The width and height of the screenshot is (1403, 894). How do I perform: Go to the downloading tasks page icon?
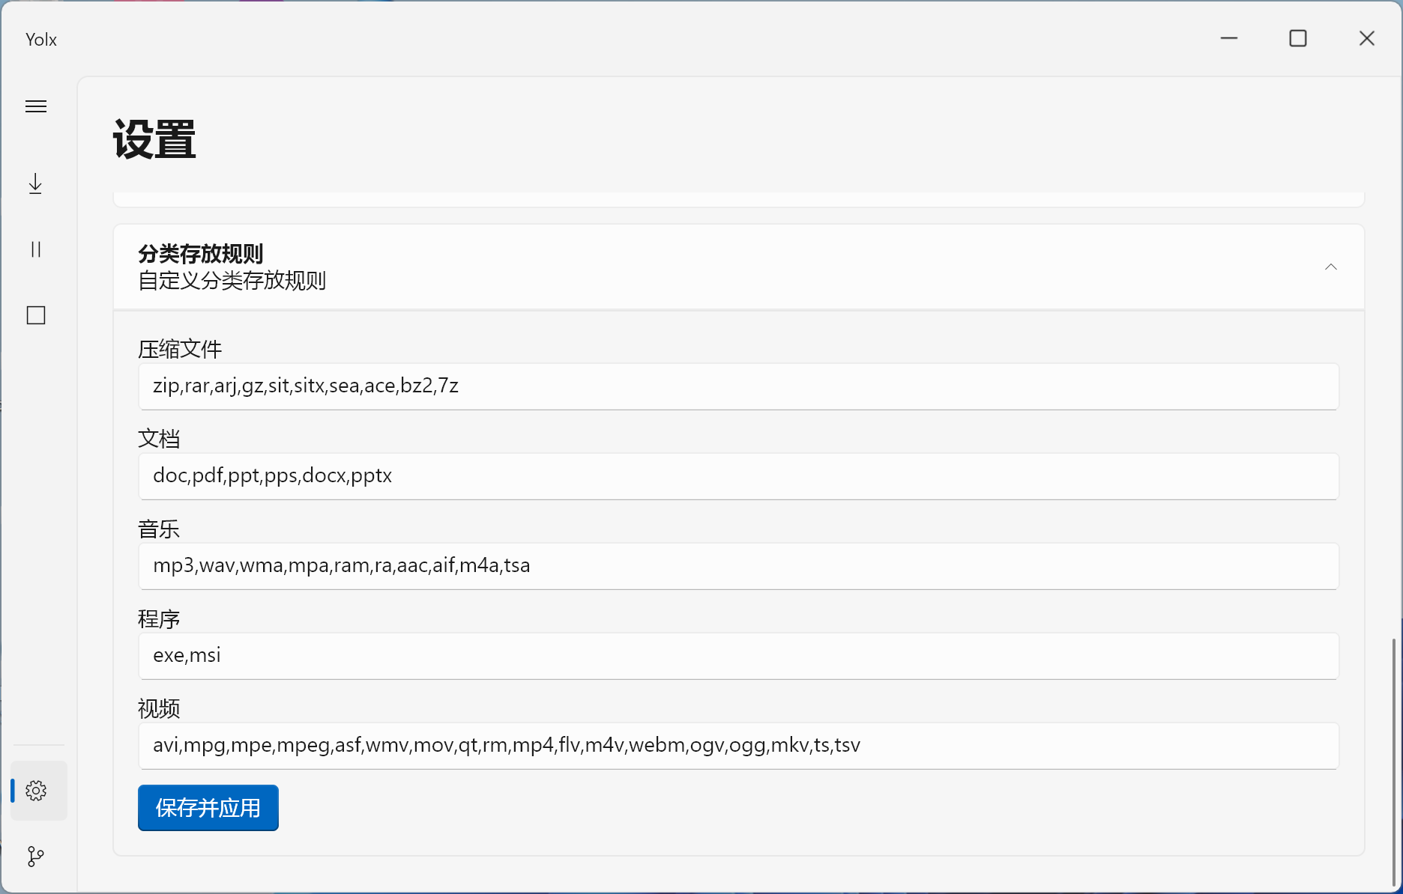click(x=36, y=184)
